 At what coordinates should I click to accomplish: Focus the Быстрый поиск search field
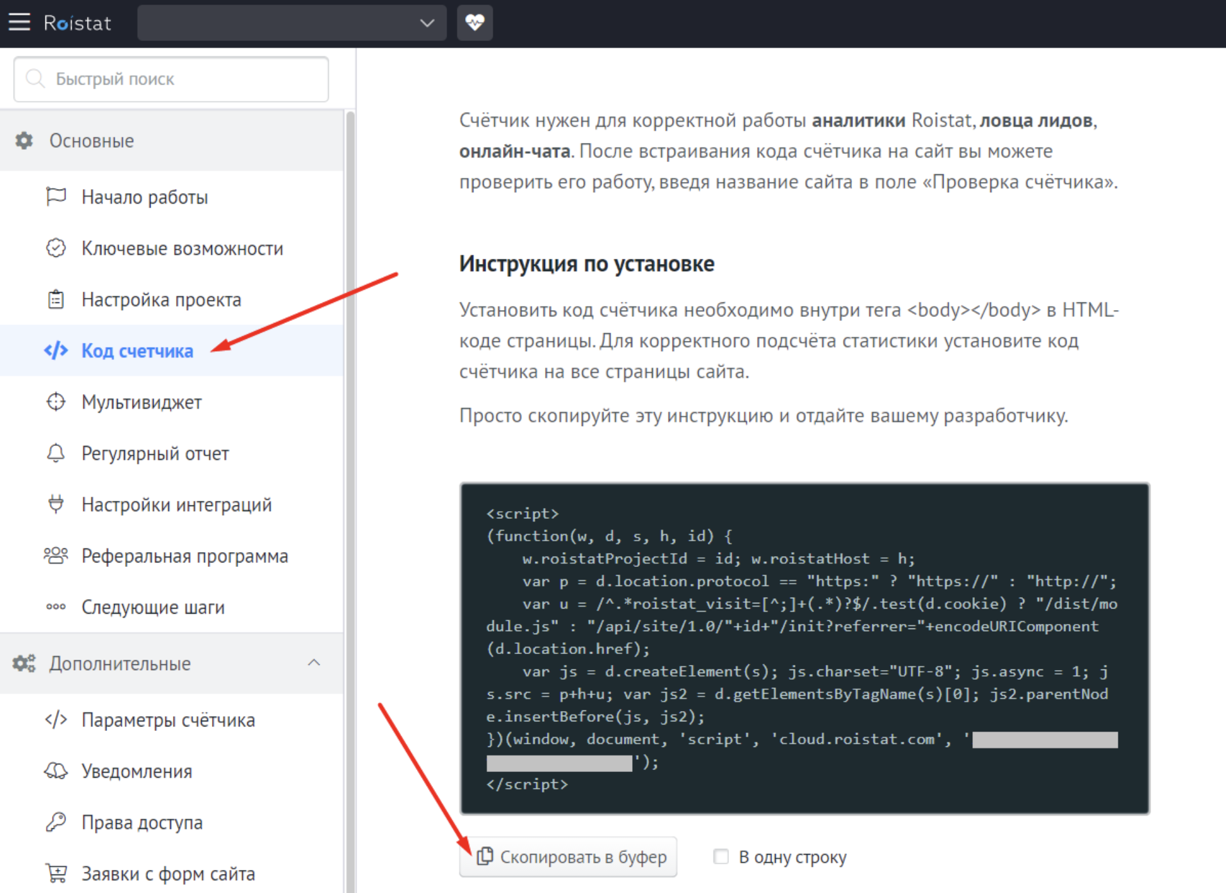[x=172, y=79]
